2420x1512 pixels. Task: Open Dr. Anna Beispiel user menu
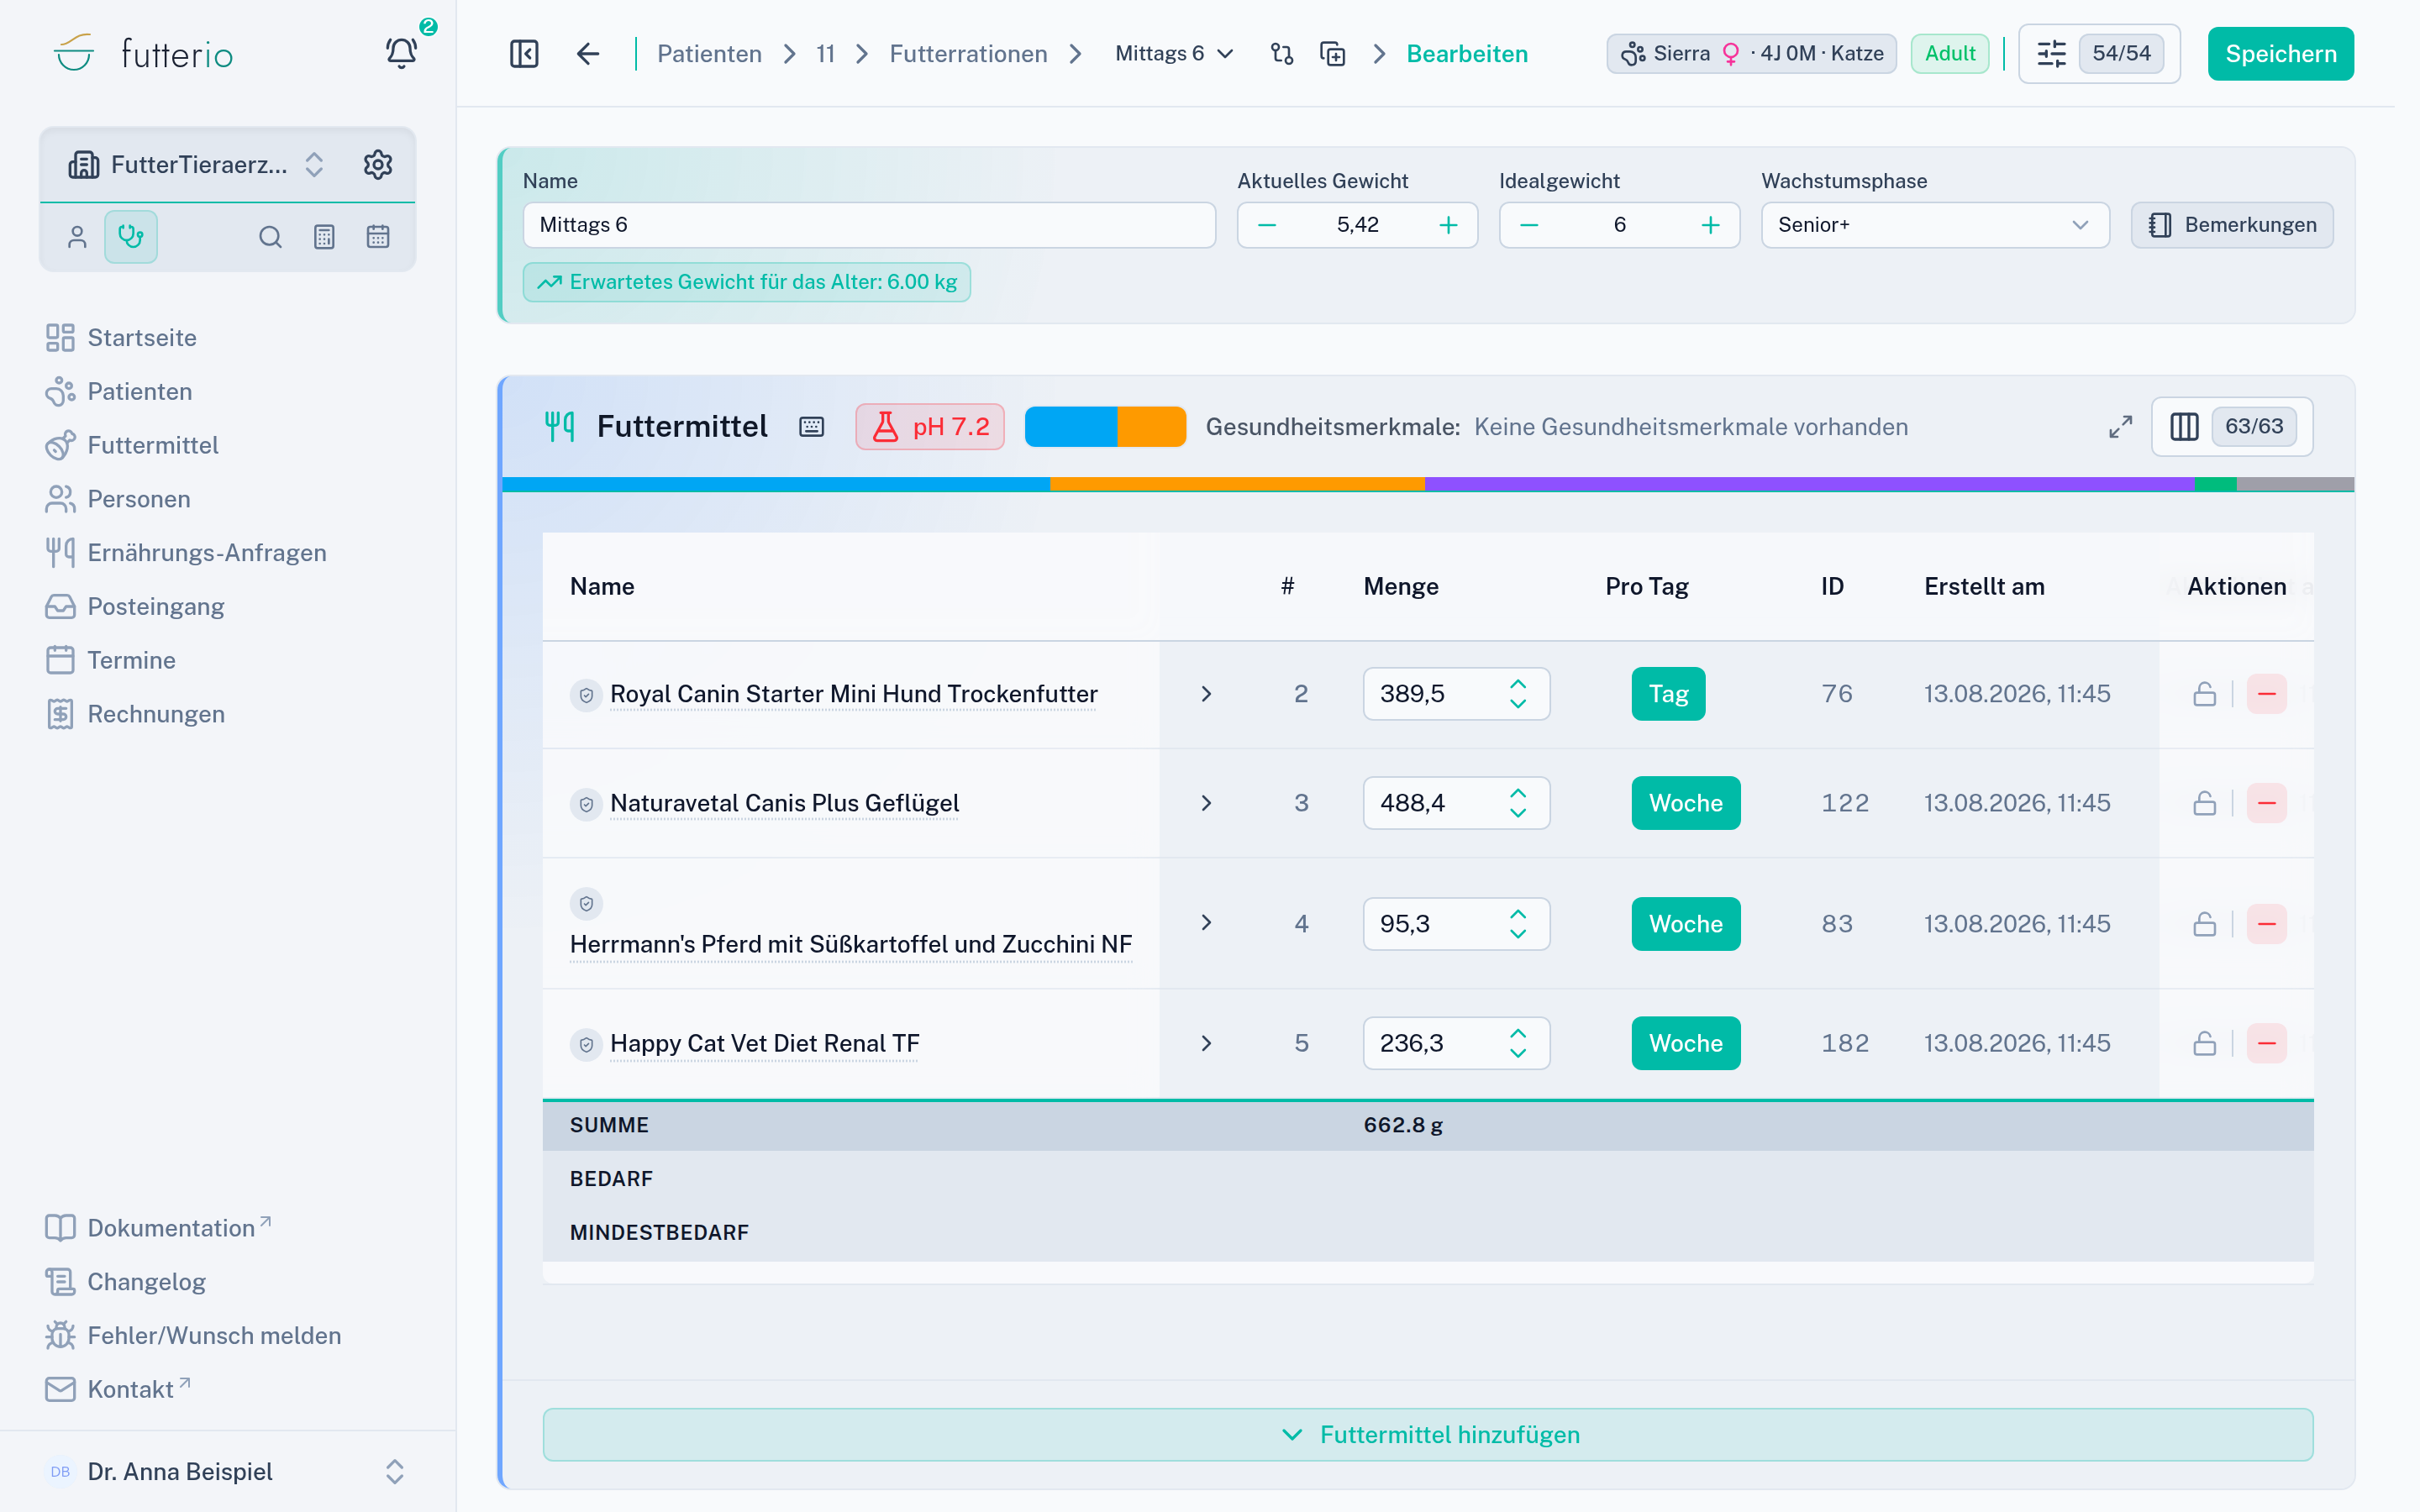[x=227, y=1472]
